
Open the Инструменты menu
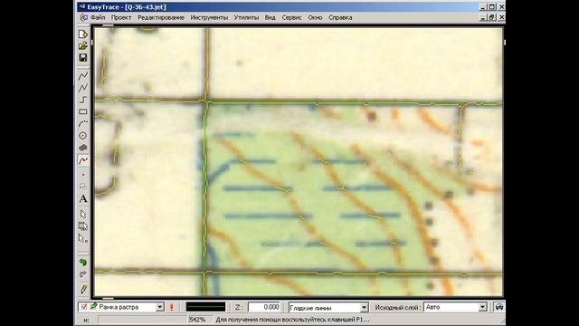[209, 17]
